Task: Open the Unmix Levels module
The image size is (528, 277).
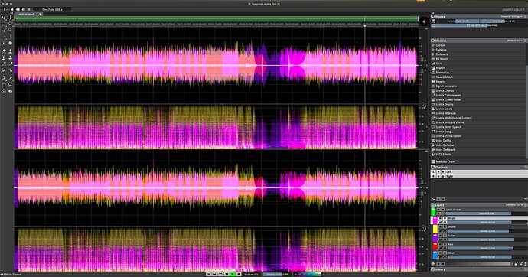Action: pyautogui.click(x=444, y=109)
